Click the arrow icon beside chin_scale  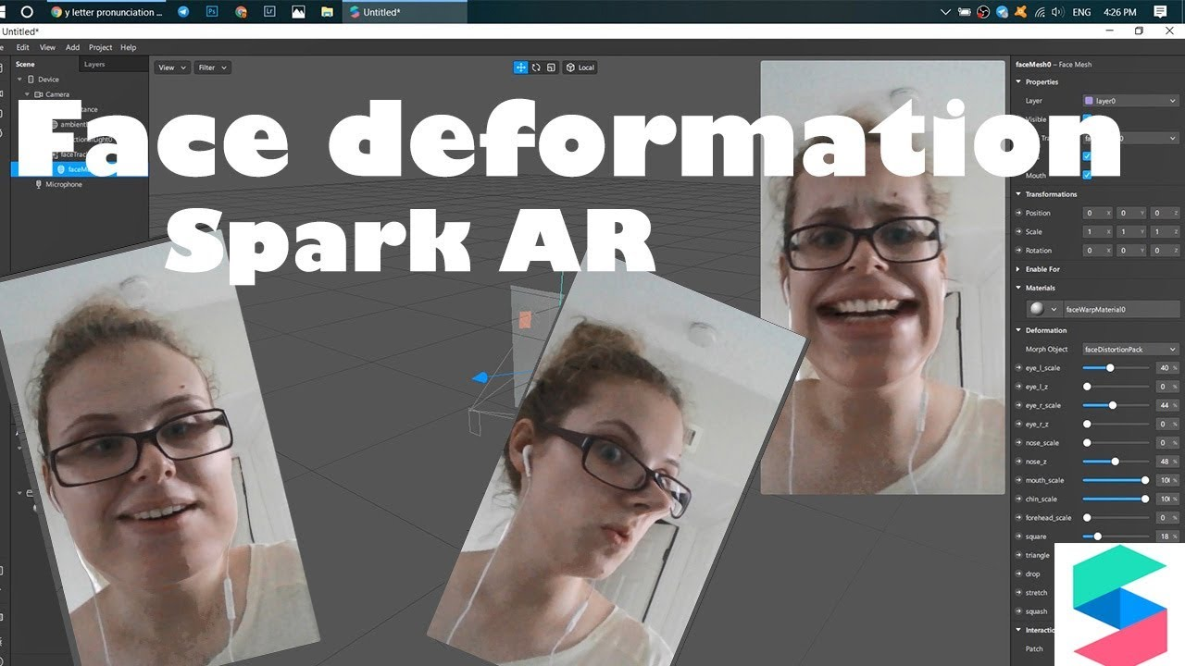(x=1019, y=499)
